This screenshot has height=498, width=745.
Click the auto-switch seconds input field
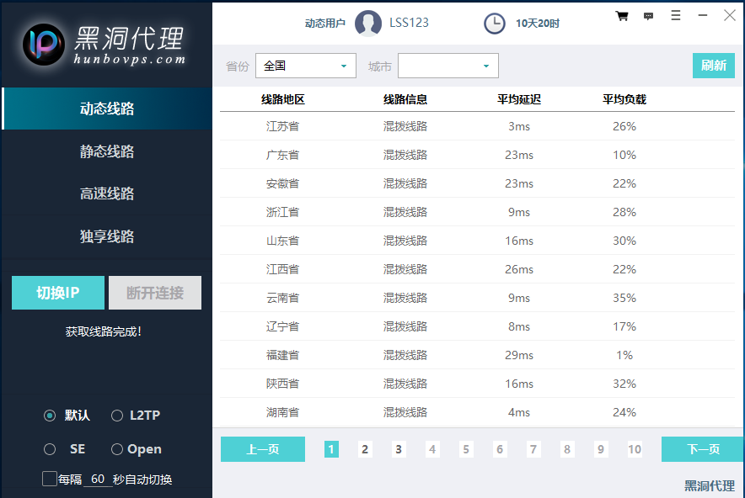(x=98, y=479)
